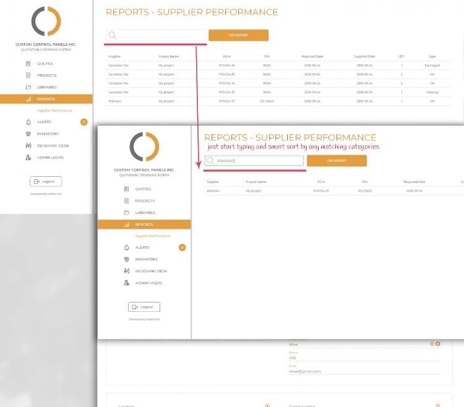Click the 123-23423 part number in the front window
464x407 pixels.
click(x=365, y=191)
